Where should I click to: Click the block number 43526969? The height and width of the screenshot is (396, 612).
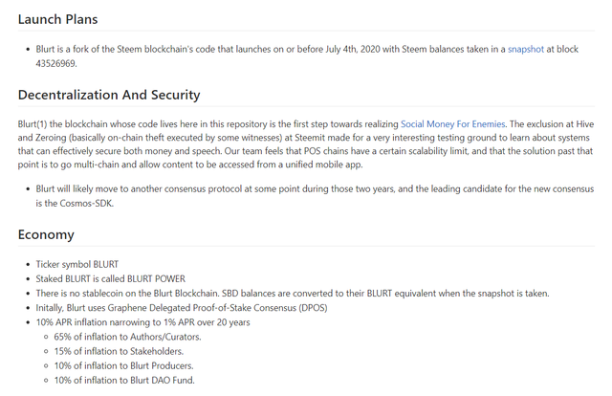point(56,63)
